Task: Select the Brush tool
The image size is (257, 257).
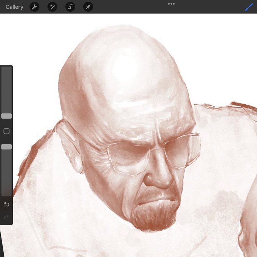Action: coord(249,7)
